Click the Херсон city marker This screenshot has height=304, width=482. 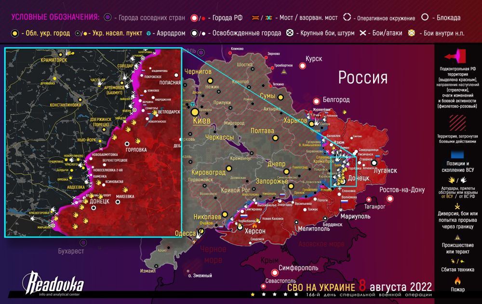tap(240, 228)
